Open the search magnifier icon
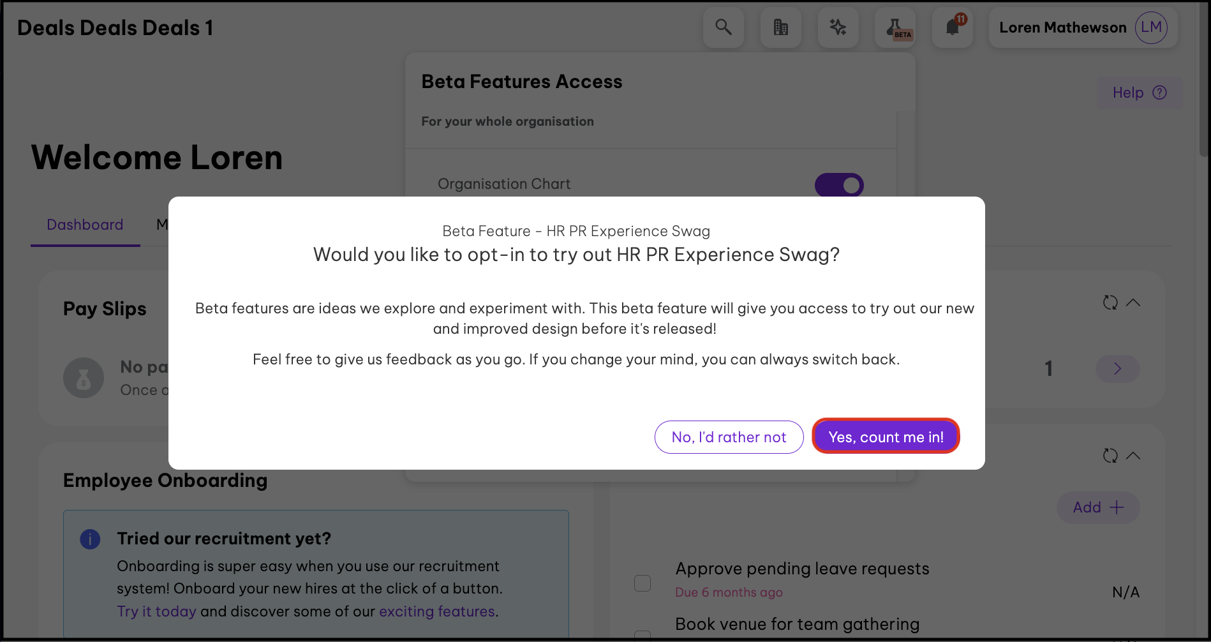This screenshot has width=1211, height=642. 723,27
